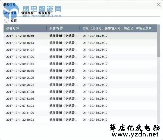The width and height of the screenshot is (163, 140).
Task: Select the alarm row 2017-12-11 23:11:26
Action: click(x=80, y=113)
